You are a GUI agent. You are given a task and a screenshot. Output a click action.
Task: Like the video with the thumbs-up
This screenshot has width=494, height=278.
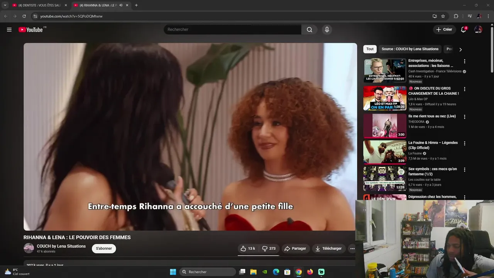(x=247, y=249)
